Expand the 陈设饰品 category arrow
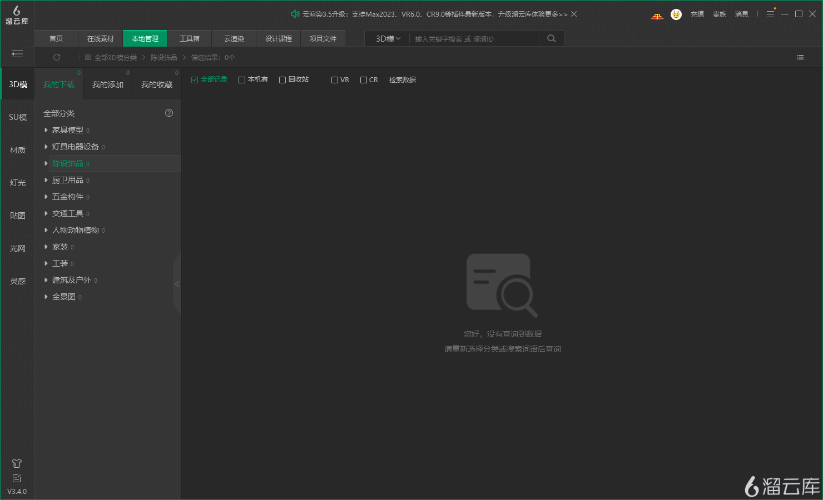The width and height of the screenshot is (823, 500). click(x=46, y=163)
